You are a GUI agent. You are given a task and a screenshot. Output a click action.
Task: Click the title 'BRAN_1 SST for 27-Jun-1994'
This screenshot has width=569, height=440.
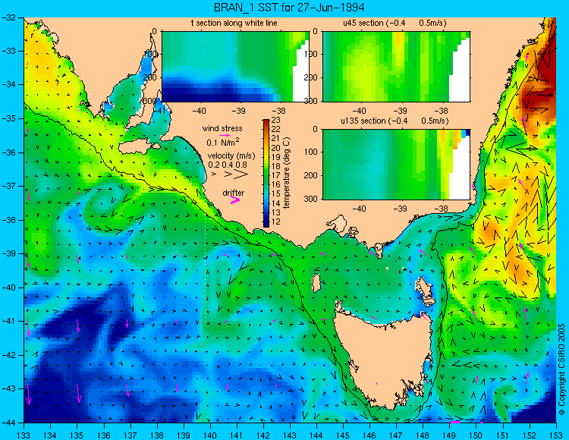coord(289,8)
